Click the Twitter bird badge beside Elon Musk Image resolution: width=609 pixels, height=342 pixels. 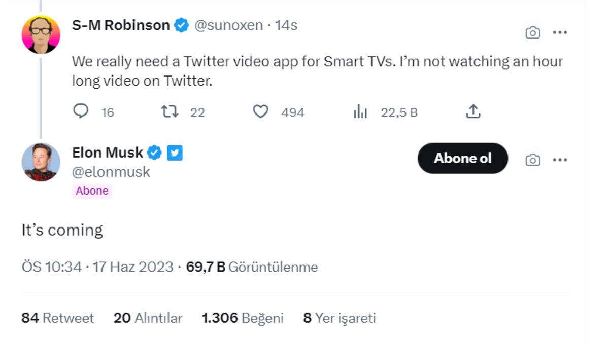(x=174, y=152)
